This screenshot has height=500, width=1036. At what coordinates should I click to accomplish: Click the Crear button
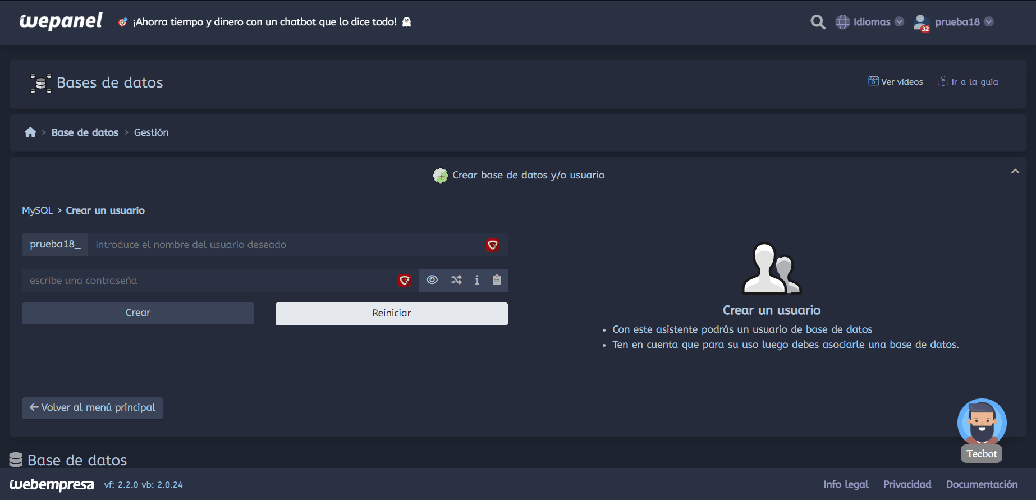point(138,313)
